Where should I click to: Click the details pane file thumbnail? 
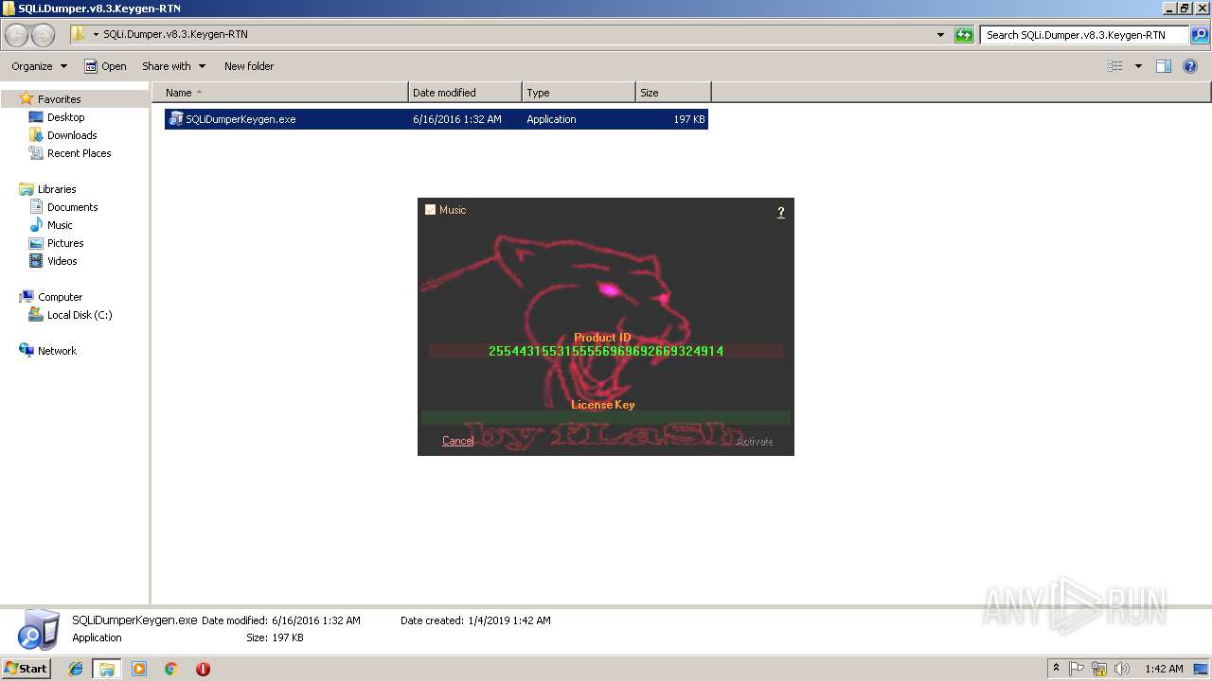pyautogui.click(x=38, y=629)
